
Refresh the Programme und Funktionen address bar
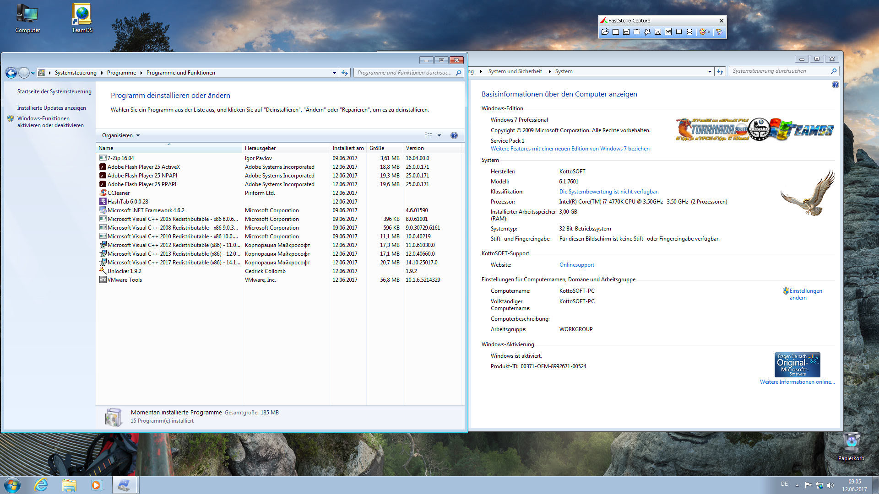[345, 73]
